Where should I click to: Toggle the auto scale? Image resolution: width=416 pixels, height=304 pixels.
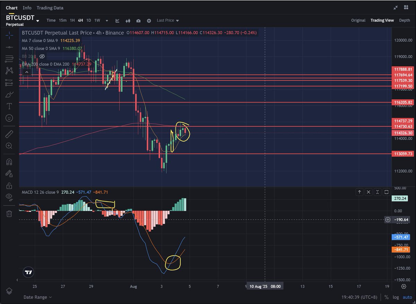click(407, 297)
